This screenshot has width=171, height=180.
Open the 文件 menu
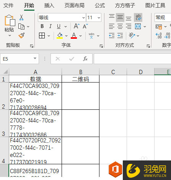[x=8, y=5]
